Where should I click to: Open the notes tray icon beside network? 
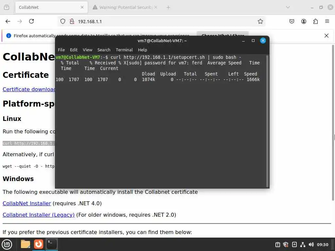(294, 244)
